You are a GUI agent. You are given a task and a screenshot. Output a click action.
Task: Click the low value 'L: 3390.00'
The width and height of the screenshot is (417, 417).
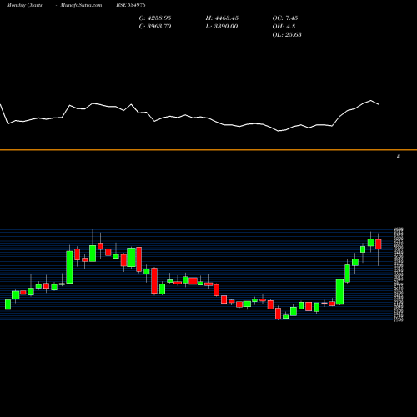coord(222,27)
